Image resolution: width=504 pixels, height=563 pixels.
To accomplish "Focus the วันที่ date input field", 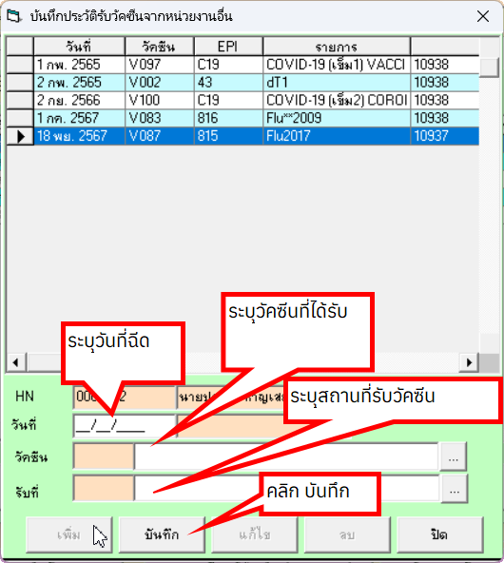I will pos(124,426).
